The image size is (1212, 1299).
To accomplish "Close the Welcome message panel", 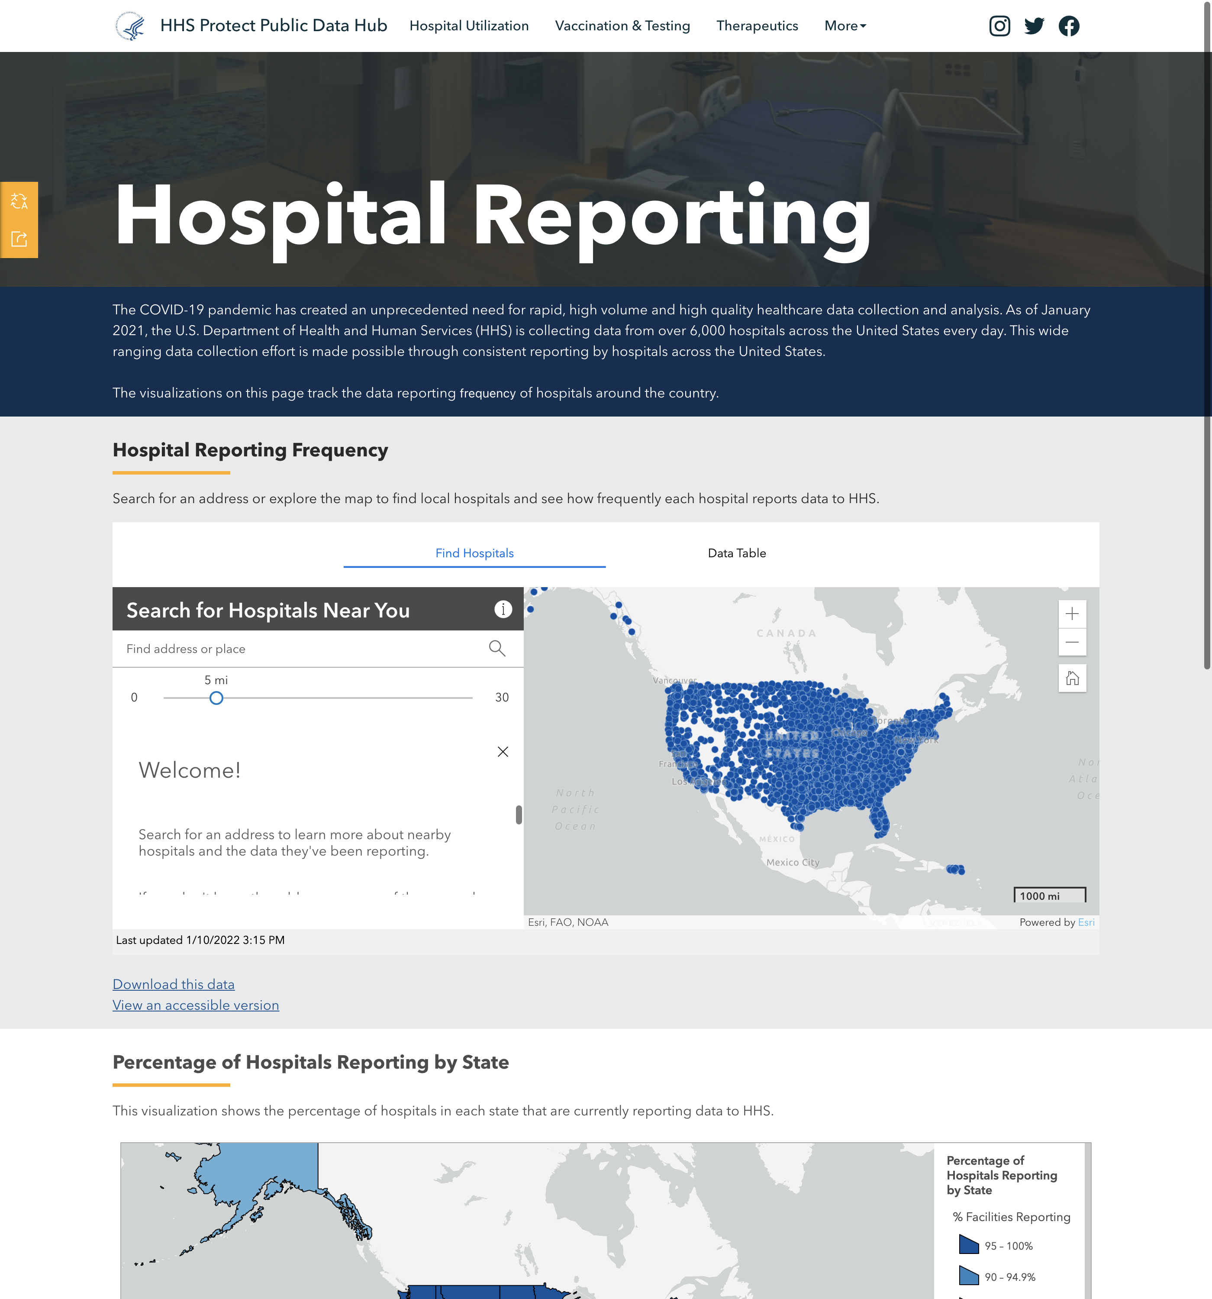I will 503,752.
